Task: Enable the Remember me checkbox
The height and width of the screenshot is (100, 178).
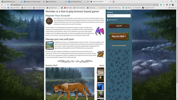Action: [x=108, y=20]
